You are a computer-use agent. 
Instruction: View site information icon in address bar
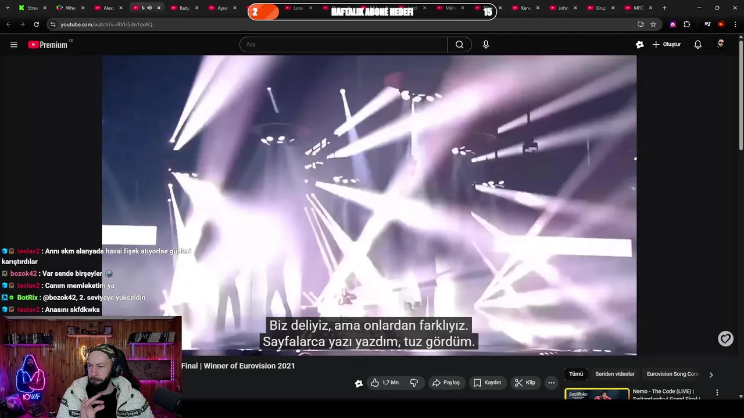pyautogui.click(x=53, y=24)
